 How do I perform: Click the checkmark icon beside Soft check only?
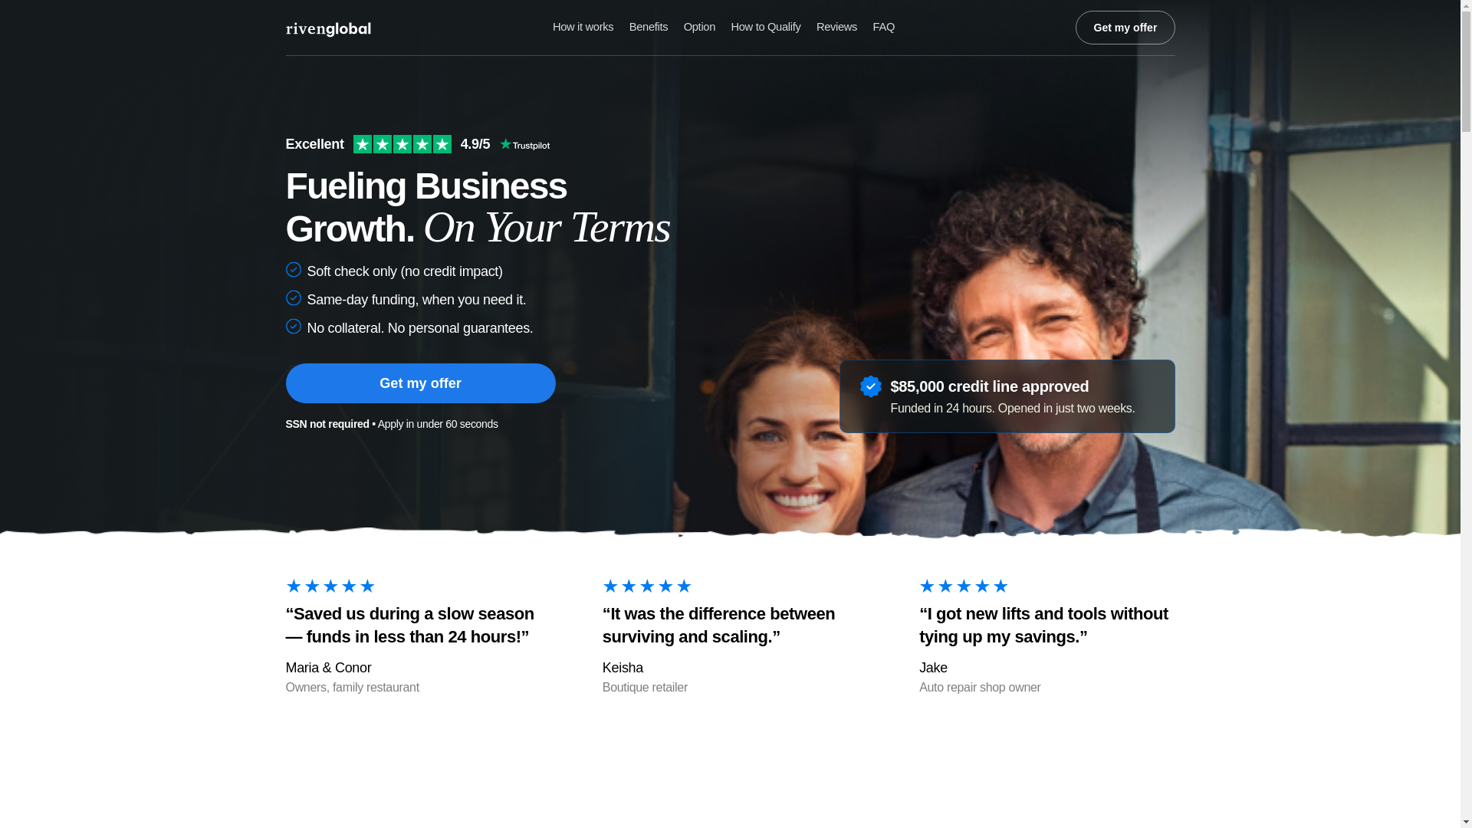(293, 270)
